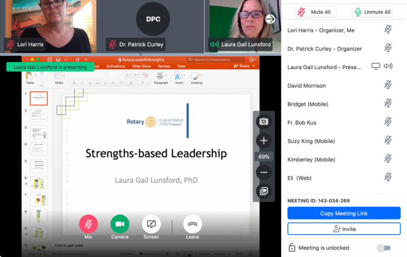Unmute Kimberley (Mobile) microphone
Screen dimensions: 407x257
pyautogui.click(x=388, y=159)
